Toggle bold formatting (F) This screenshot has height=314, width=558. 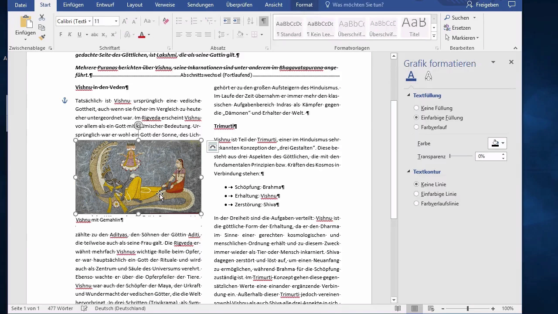coord(61,35)
